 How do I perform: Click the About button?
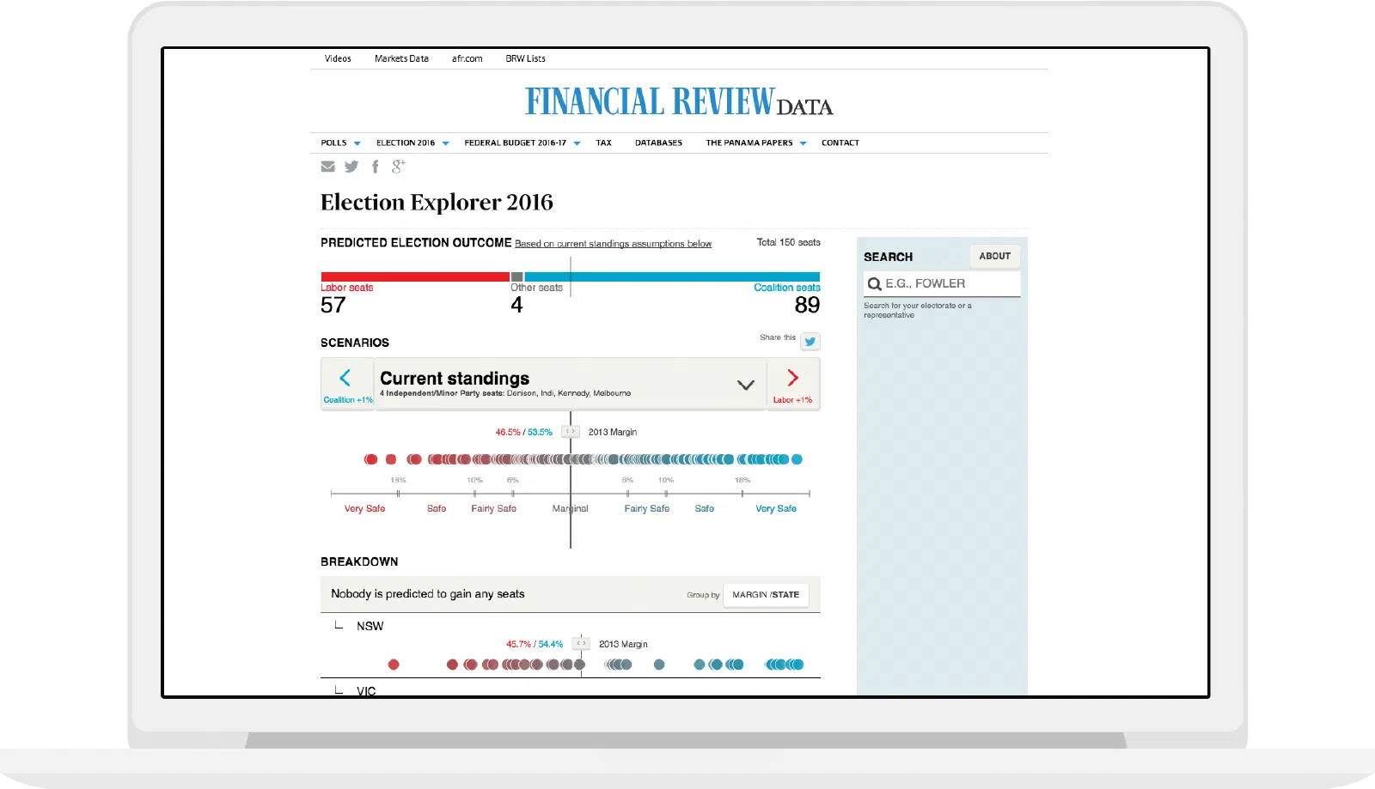[995, 256]
